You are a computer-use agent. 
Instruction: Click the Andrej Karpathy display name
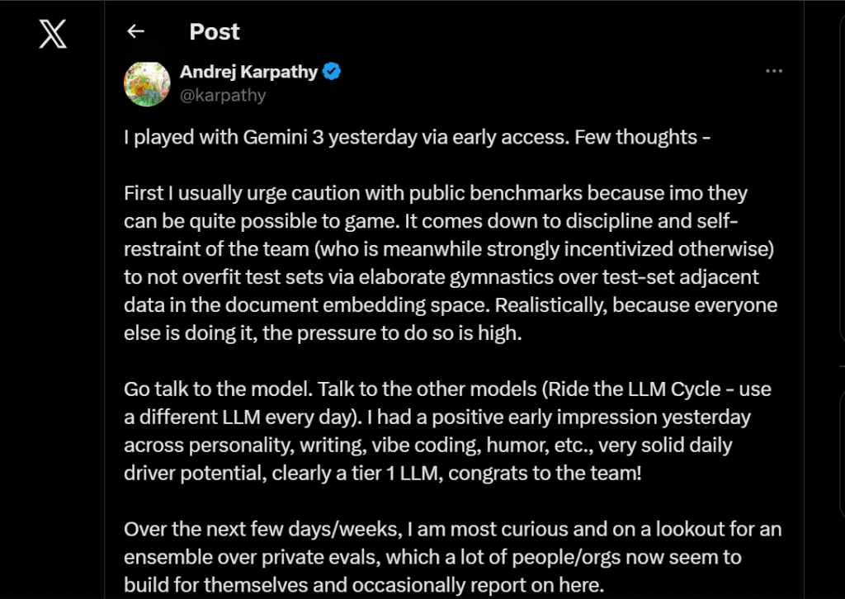pos(247,72)
